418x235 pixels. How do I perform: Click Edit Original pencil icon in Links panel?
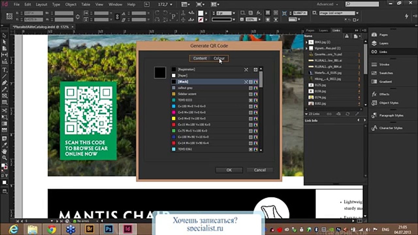click(357, 114)
